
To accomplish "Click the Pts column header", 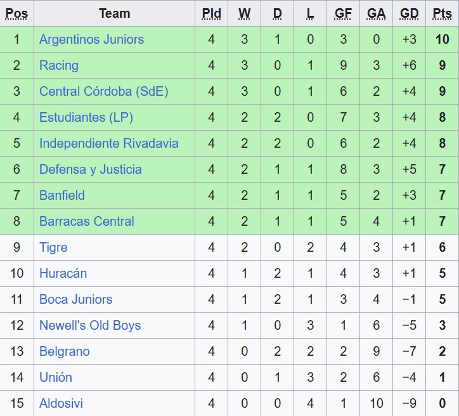I will (x=442, y=13).
